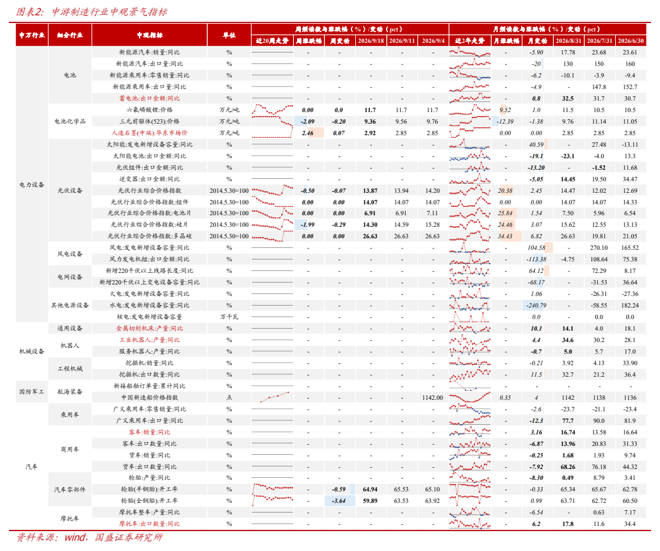The image size is (660, 551).
Task: Select the "汽车零部件" sub-industry cell
Action: (70, 489)
